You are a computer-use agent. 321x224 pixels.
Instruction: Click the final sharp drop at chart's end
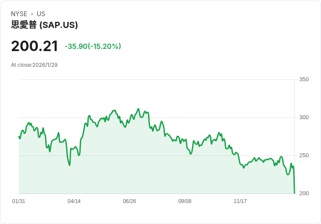click(x=294, y=183)
